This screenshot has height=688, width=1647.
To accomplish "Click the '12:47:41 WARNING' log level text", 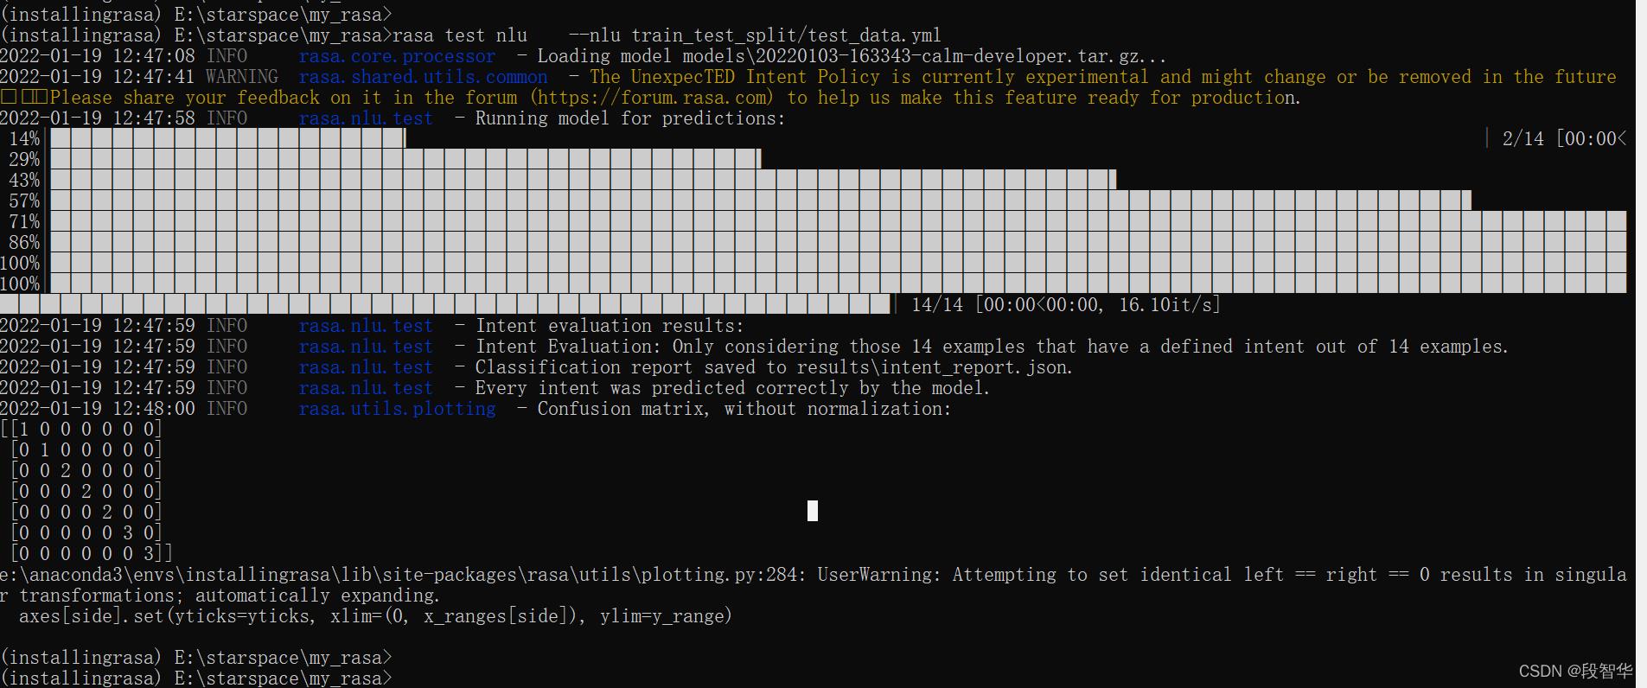I will [x=195, y=77].
